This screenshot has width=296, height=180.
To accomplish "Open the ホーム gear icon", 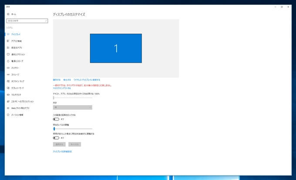I will point(8,14).
